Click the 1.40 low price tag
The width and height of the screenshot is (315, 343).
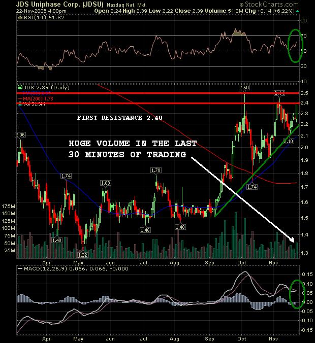click(x=57, y=240)
